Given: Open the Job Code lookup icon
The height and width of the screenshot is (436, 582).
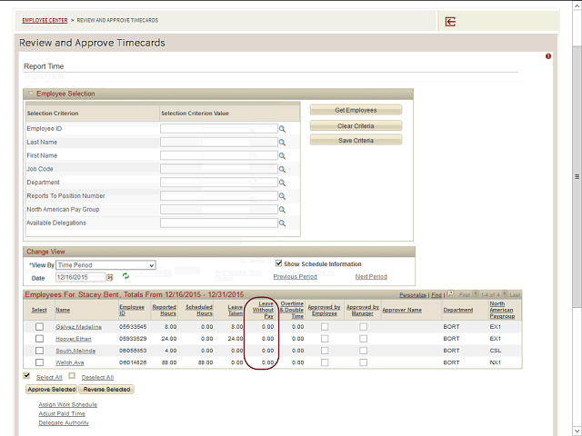Looking at the screenshot, I should coord(282,169).
